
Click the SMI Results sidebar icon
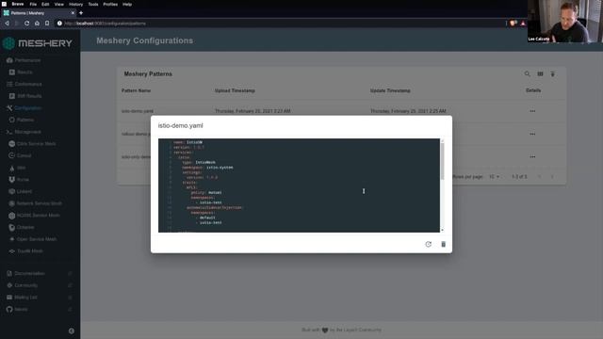click(x=12, y=96)
